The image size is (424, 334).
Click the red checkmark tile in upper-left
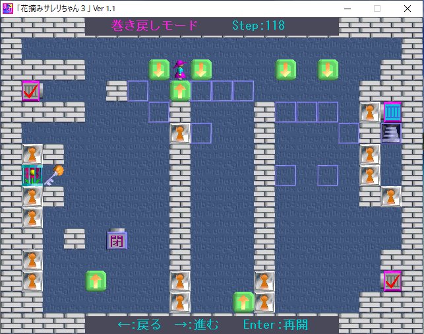pyautogui.click(x=30, y=90)
